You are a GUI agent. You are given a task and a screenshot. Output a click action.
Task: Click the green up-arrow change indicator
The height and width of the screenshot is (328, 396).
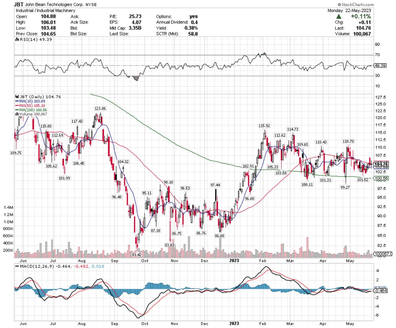click(339, 17)
